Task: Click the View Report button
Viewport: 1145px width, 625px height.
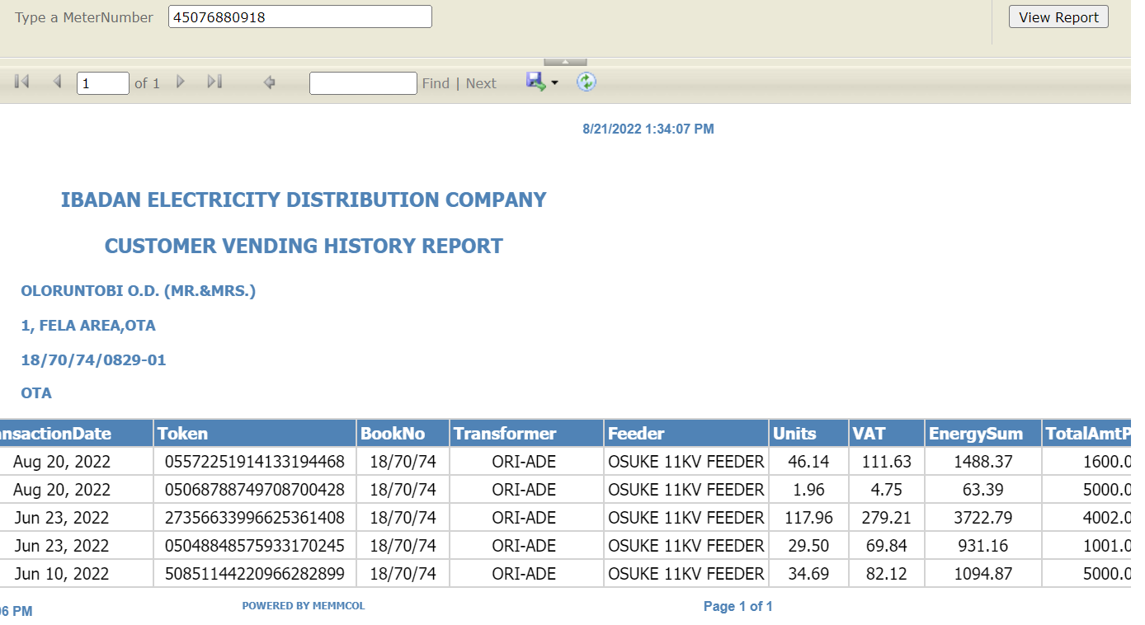Action: [x=1058, y=17]
